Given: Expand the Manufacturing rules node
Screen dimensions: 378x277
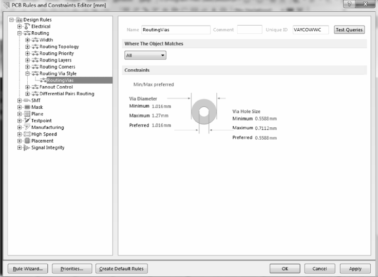Looking at the screenshot, I should point(20,127).
